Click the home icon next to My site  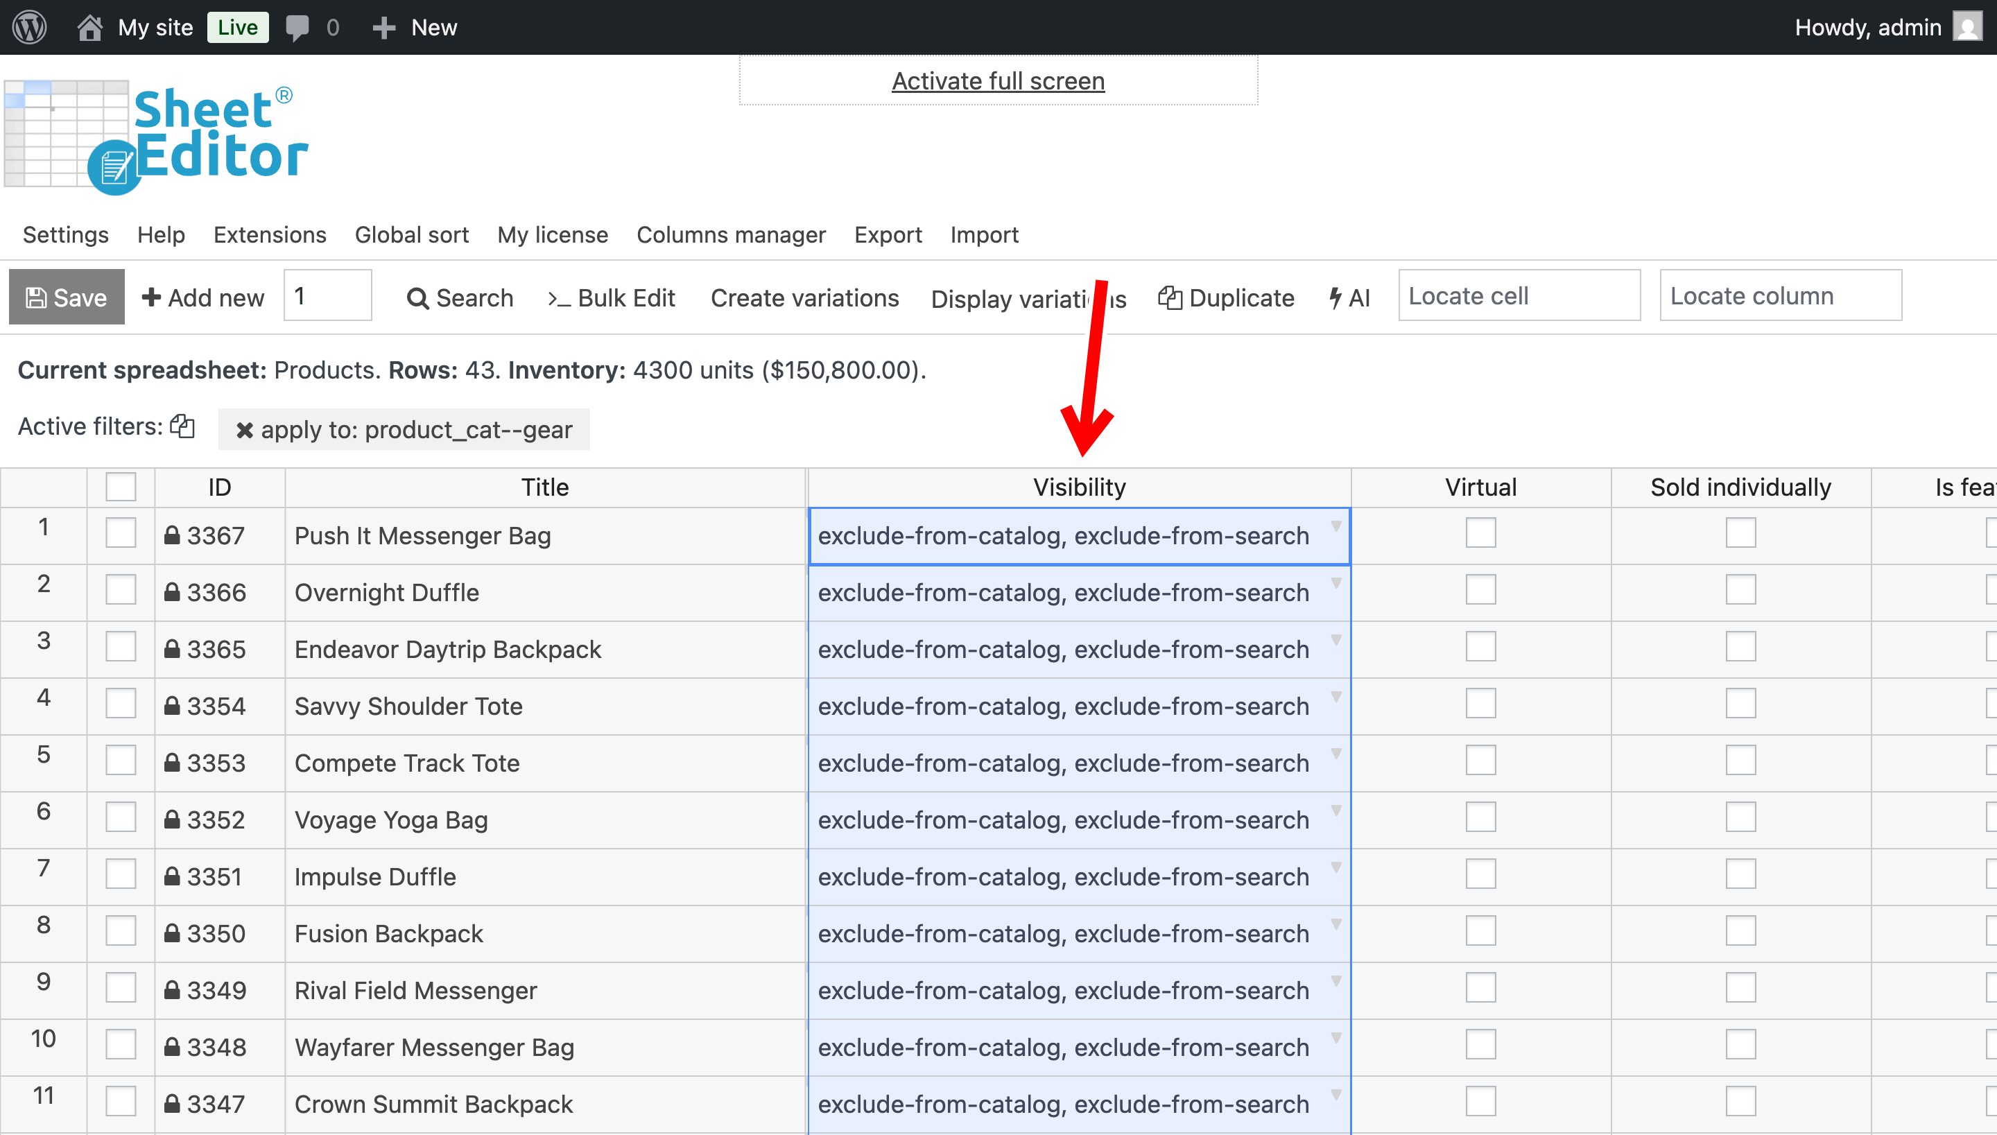pos(89,27)
